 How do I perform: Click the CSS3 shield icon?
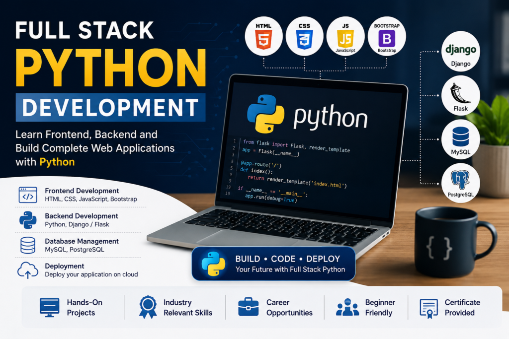[305, 40]
